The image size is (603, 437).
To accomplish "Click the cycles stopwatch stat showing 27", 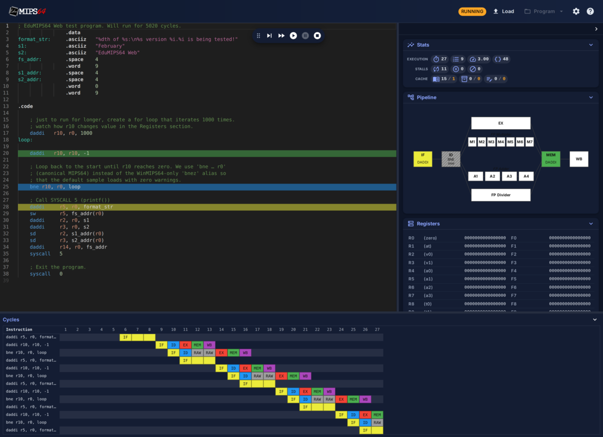I will [x=440, y=59].
